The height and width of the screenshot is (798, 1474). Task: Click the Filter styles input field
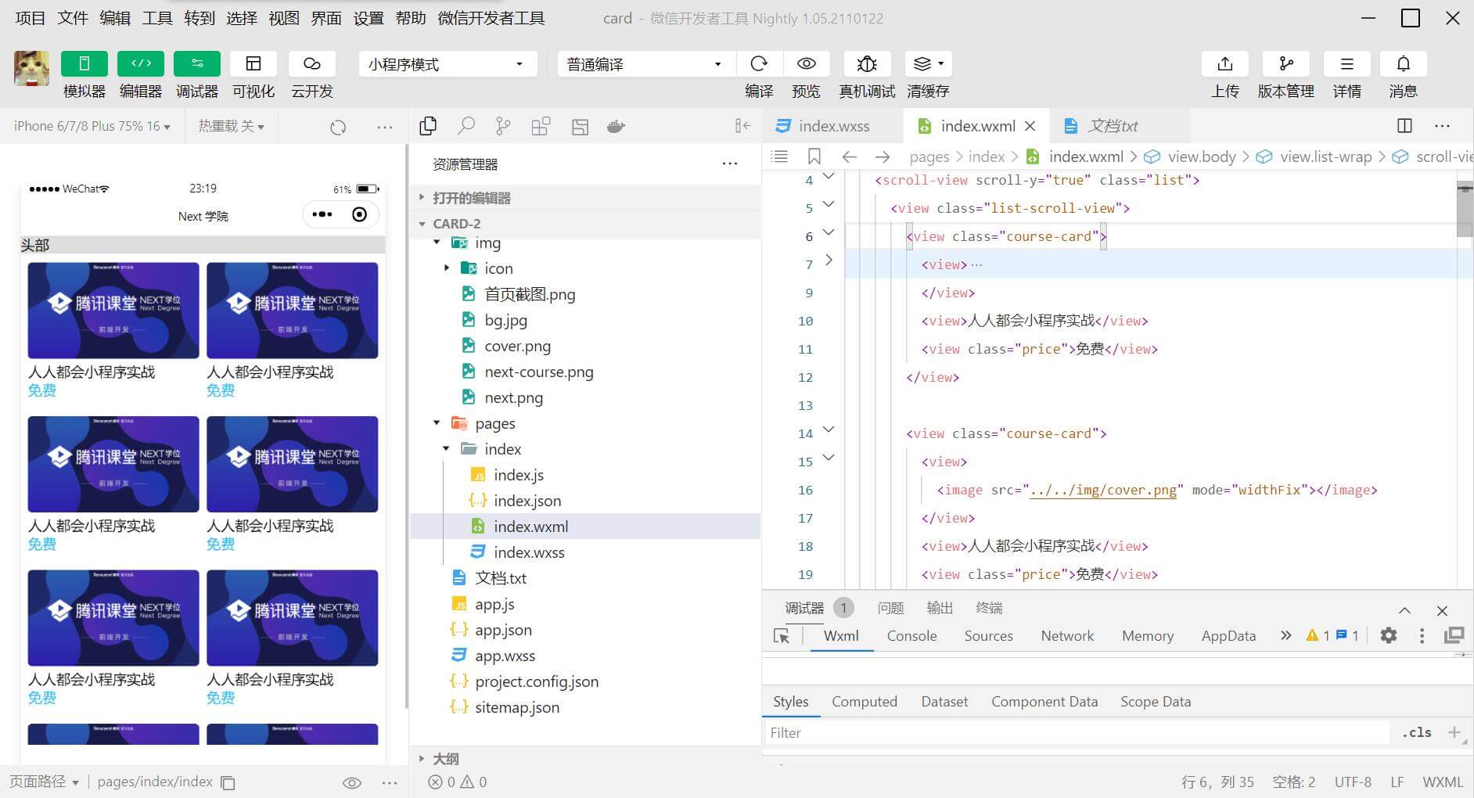tap(1076, 733)
